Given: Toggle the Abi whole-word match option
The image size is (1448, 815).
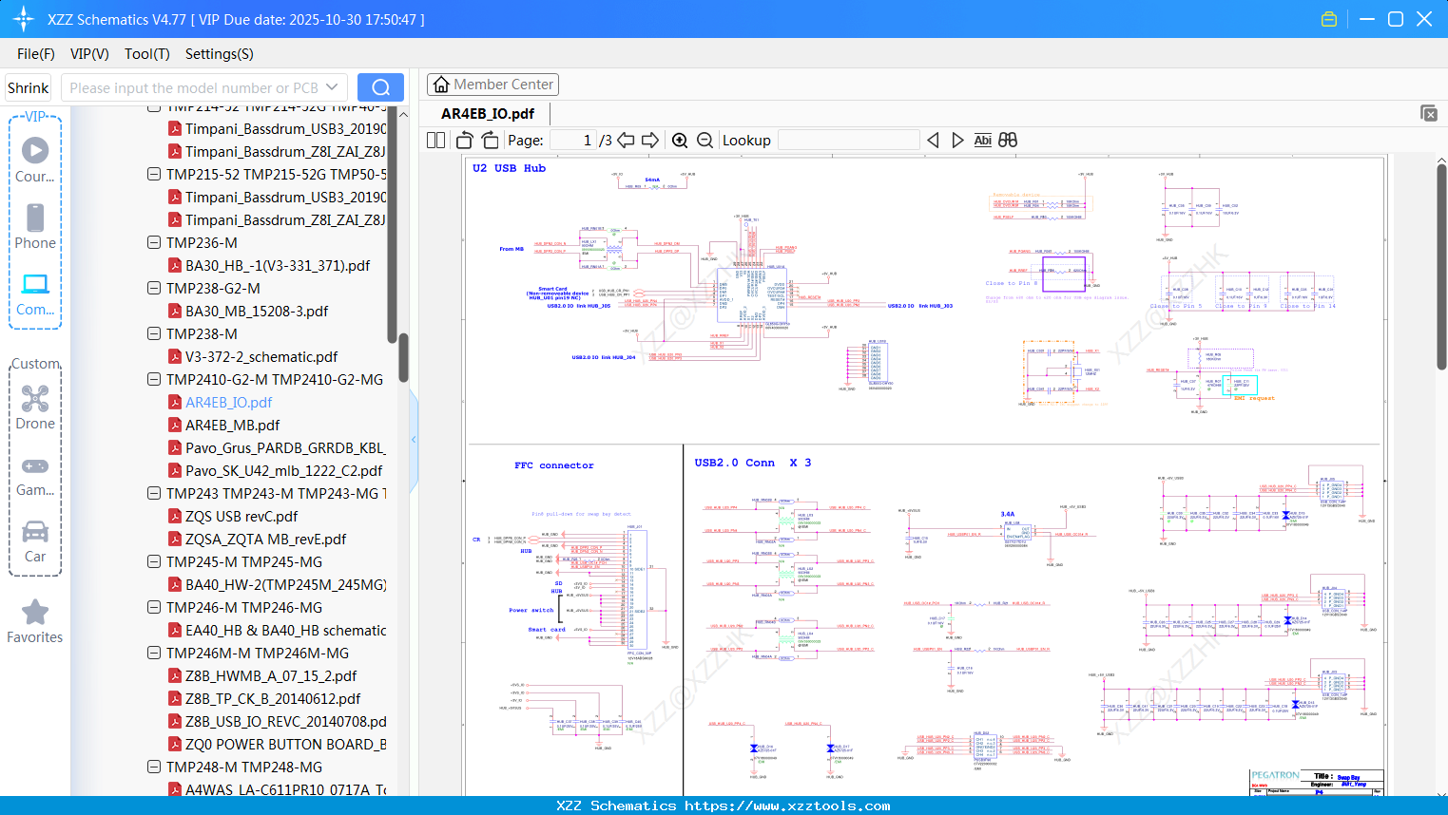Looking at the screenshot, I should [x=982, y=141].
